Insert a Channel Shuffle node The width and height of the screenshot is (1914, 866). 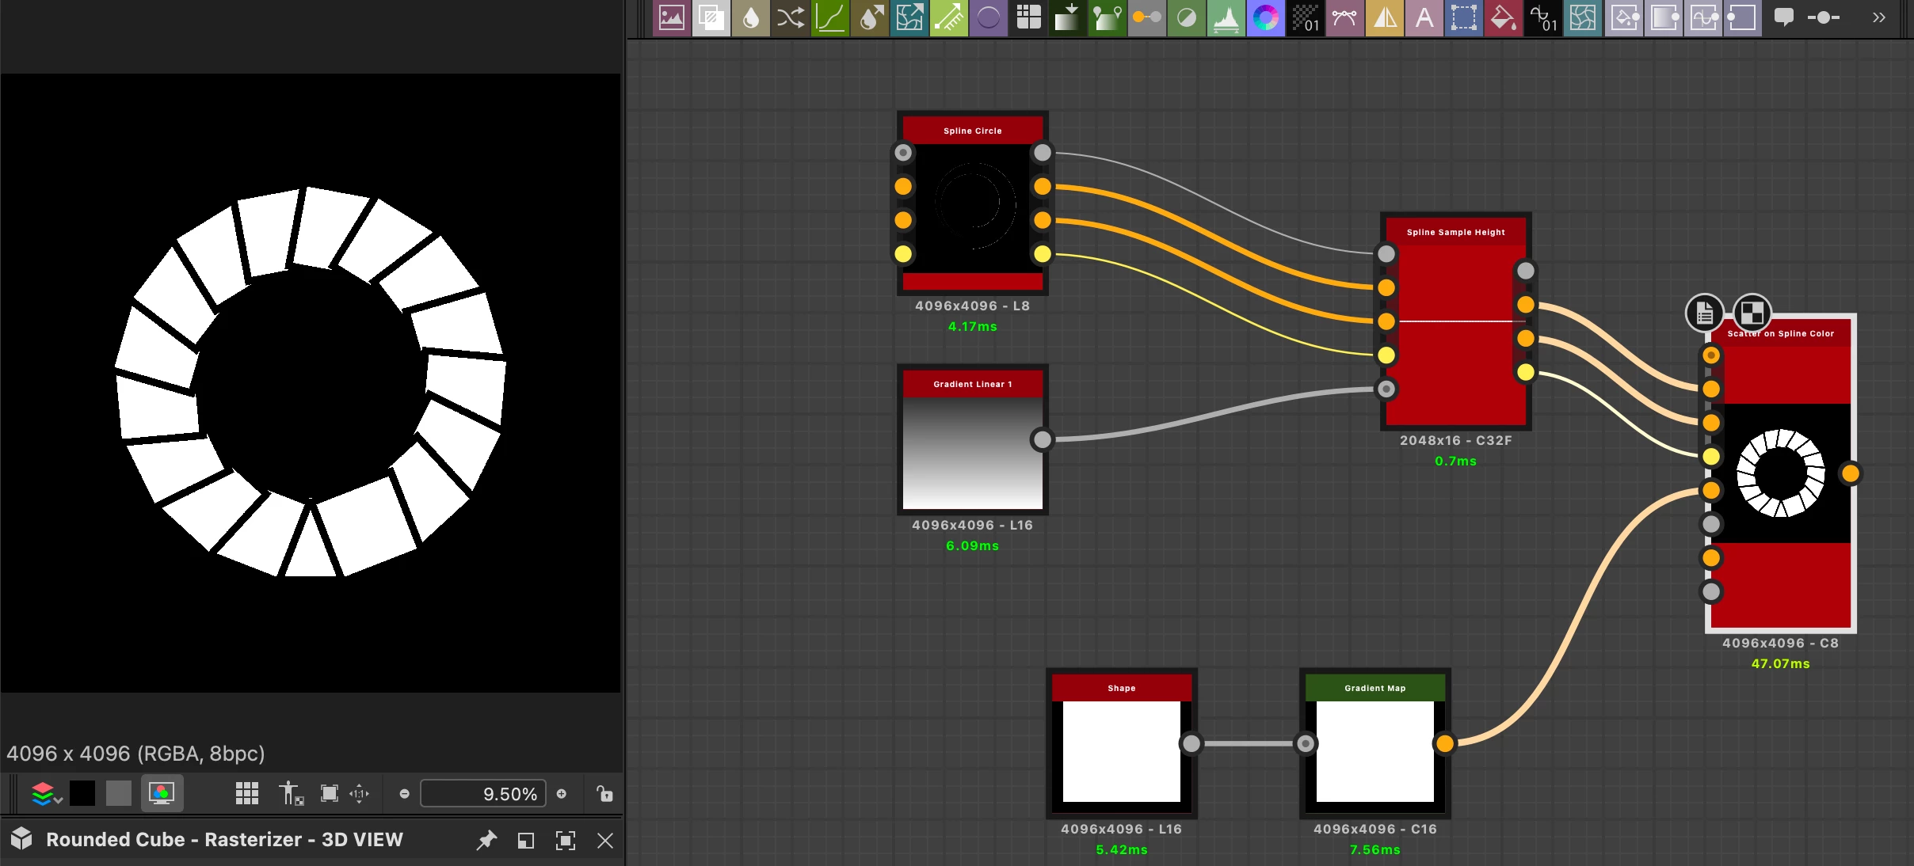790,17
